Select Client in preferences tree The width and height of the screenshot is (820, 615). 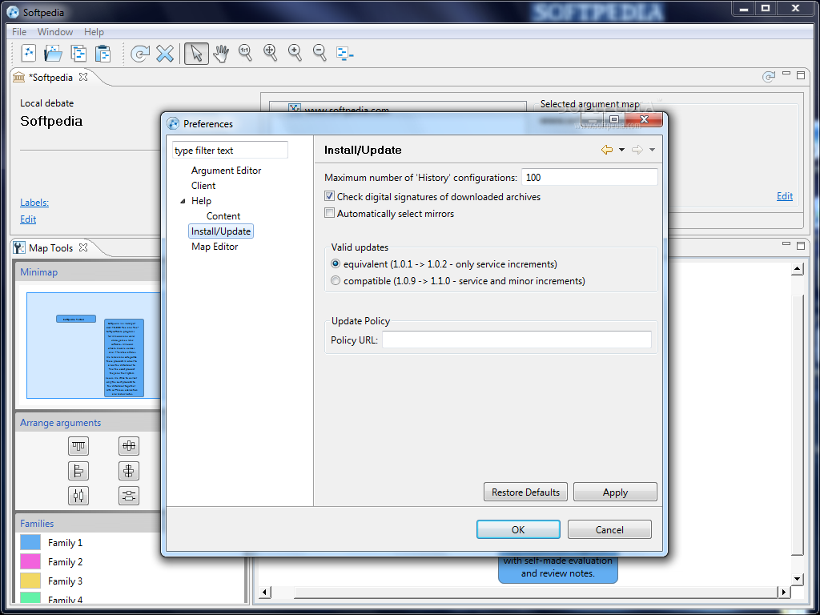[x=203, y=186]
